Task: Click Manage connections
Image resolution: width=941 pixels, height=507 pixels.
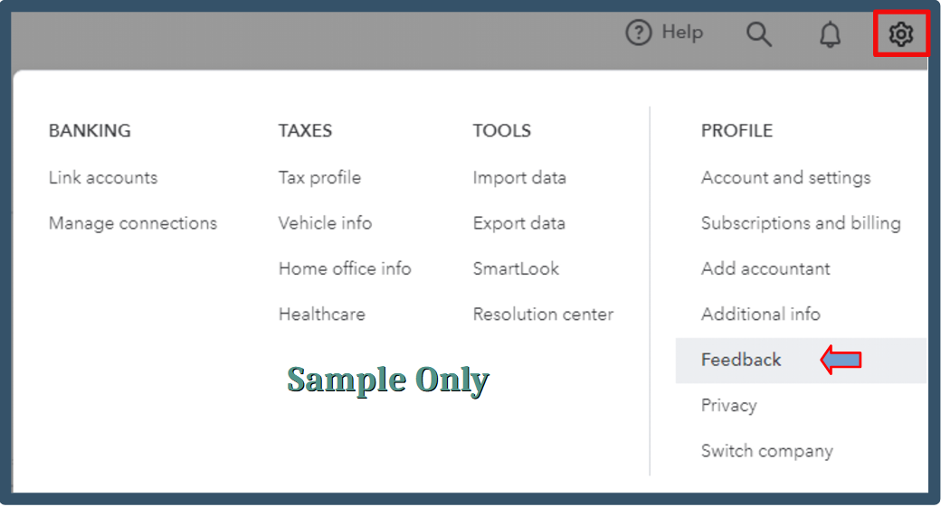Action: (133, 223)
